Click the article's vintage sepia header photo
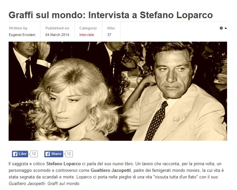 118,91
